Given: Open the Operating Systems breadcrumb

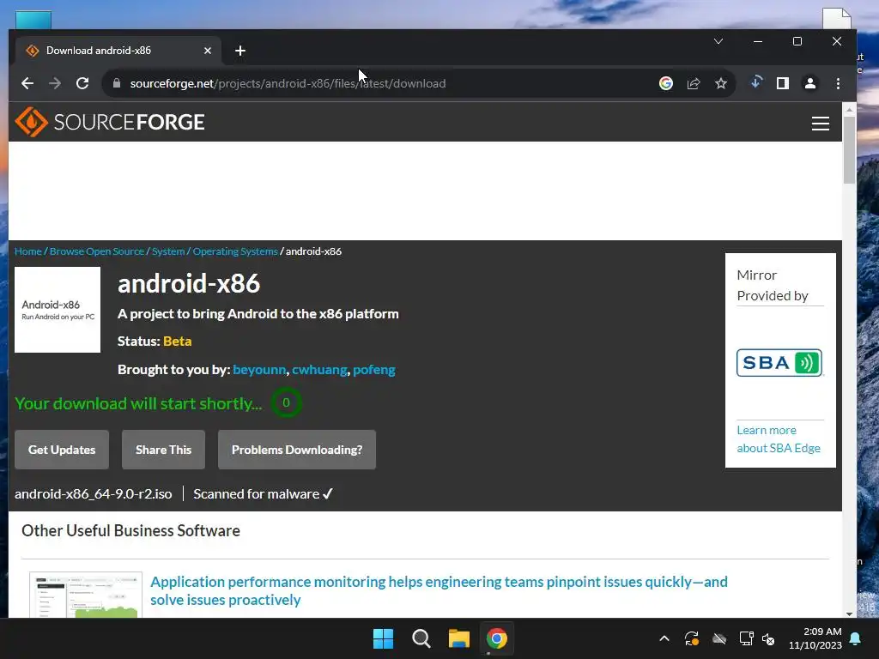Looking at the screenshot, I should [x=235, y=251].
